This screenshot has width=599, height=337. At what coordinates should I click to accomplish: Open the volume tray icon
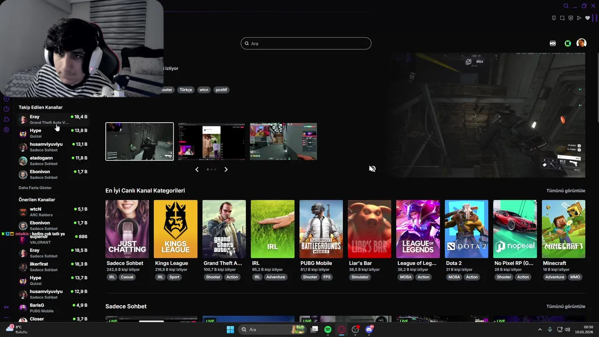click(x=567, y=330)
